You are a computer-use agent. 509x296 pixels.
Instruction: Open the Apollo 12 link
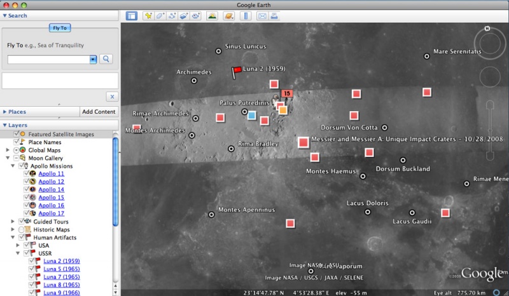point(52,182)
